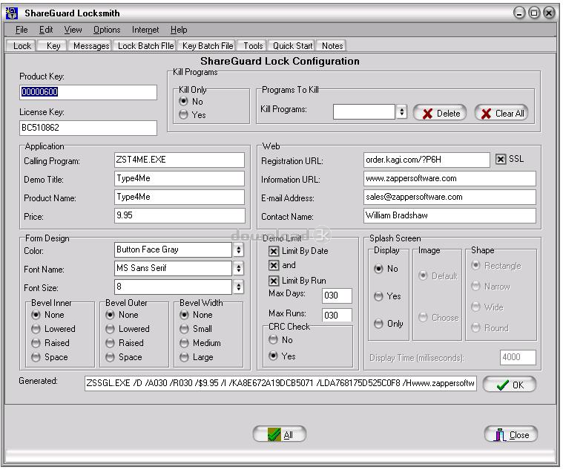Expand the Color dropdown
The width and height of the screenshot is (563, 470).
[x=238, y=249]
